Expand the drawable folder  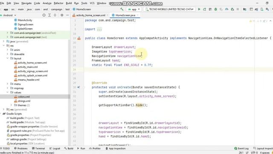pyautogui.click(x=7, y=54)
